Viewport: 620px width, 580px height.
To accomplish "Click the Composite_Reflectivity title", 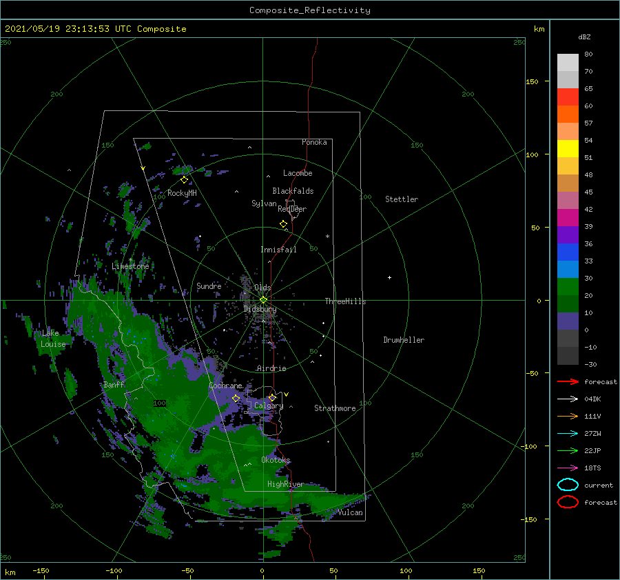I will [310, 10].
